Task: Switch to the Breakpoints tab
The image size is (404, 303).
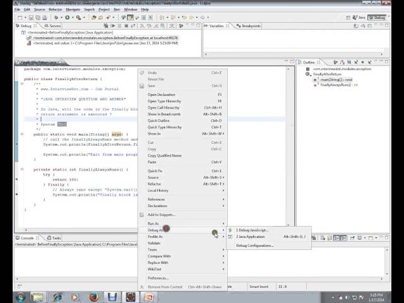Action: 248,26
